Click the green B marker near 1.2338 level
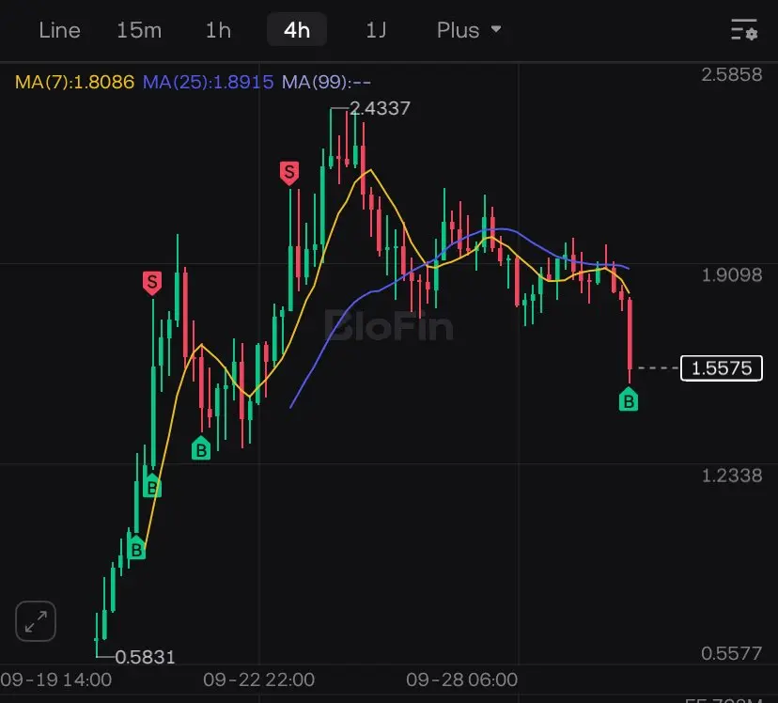The height and width of the screenshot is (703, 778). point(152,486)
